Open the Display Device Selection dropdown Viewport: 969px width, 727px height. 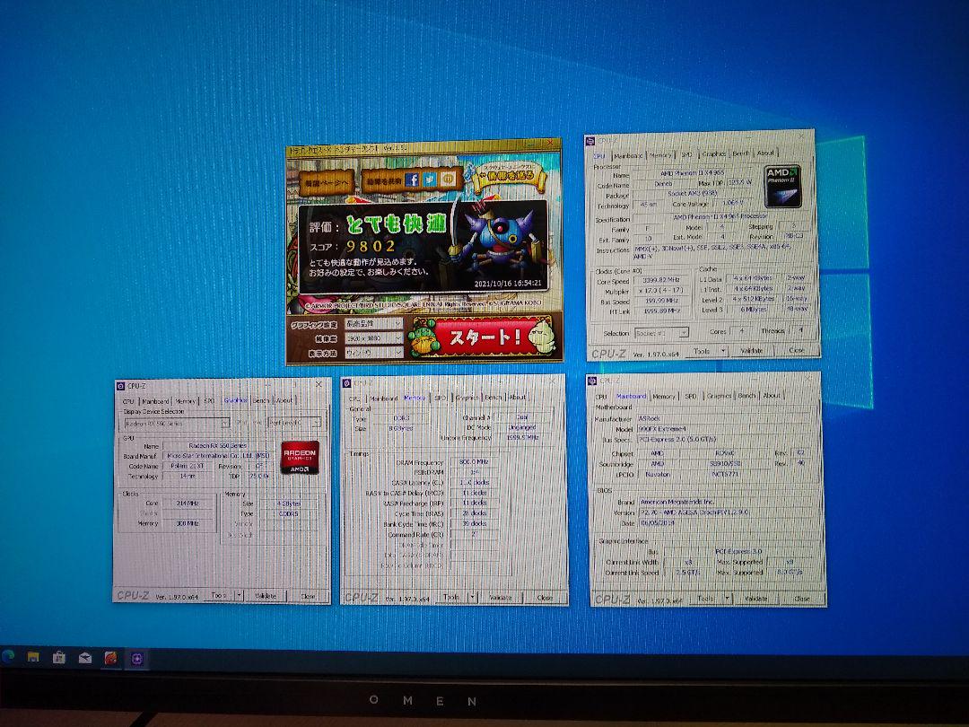176,424
